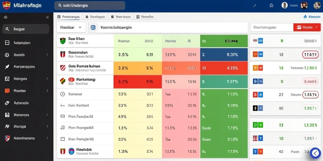323x161 pixels.
Task: Switch to the first Poathiangar tab
Action: point(68,17)
